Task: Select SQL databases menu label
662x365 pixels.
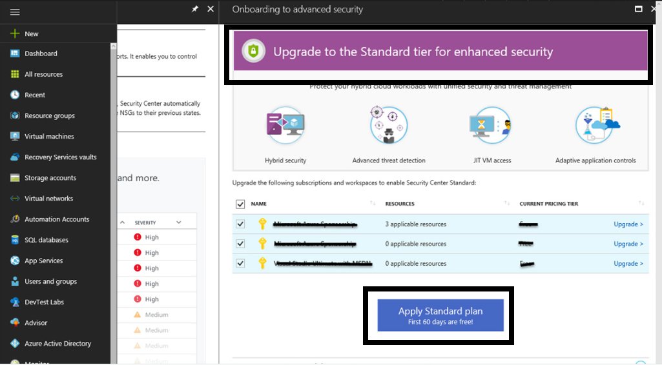Action: click(47, 240)
